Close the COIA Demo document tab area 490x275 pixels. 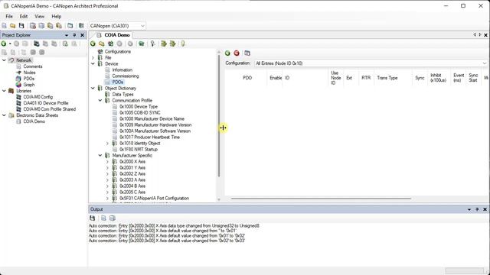click(485, 35)
